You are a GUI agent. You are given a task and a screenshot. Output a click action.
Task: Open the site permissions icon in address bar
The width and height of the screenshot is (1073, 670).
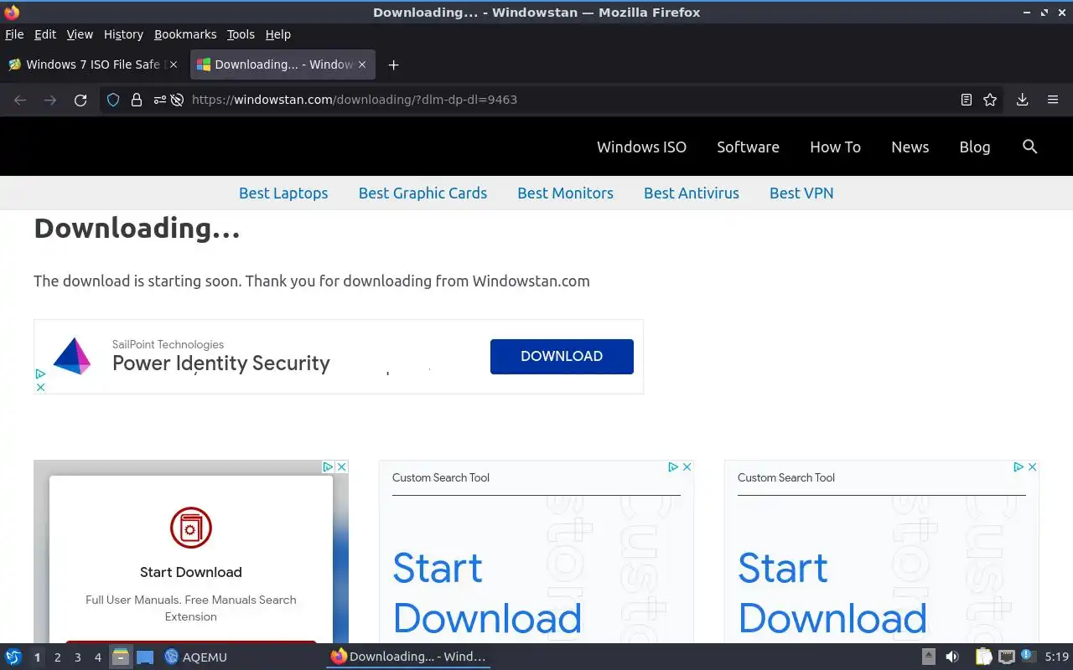[159, 100]
